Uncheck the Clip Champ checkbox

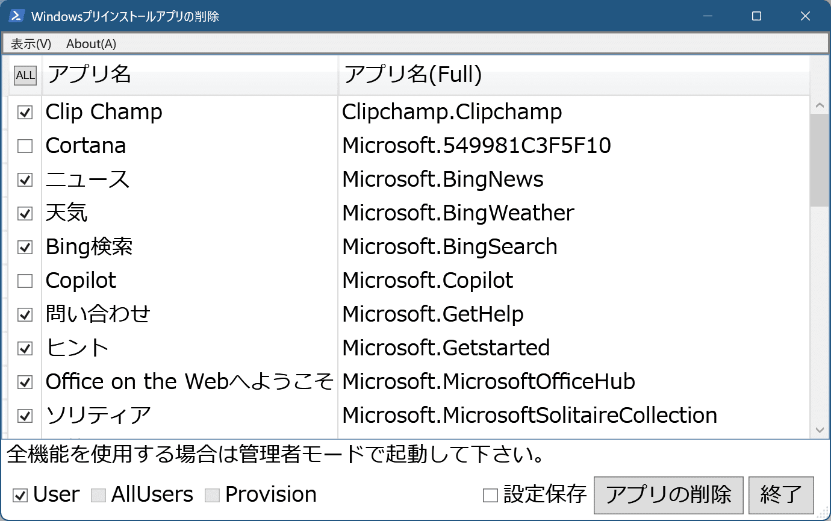click(x=25, y=112)
